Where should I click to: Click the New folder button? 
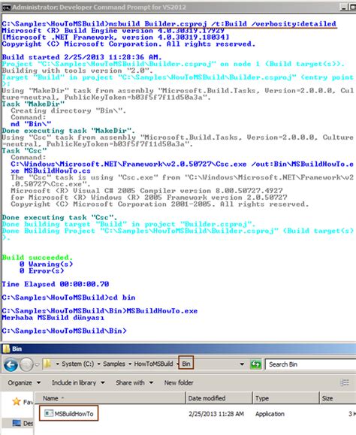[179, 382]
